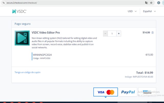Open the browser profile avatar icon
This screenshot has height=103, width=164.
pos(159,3)
